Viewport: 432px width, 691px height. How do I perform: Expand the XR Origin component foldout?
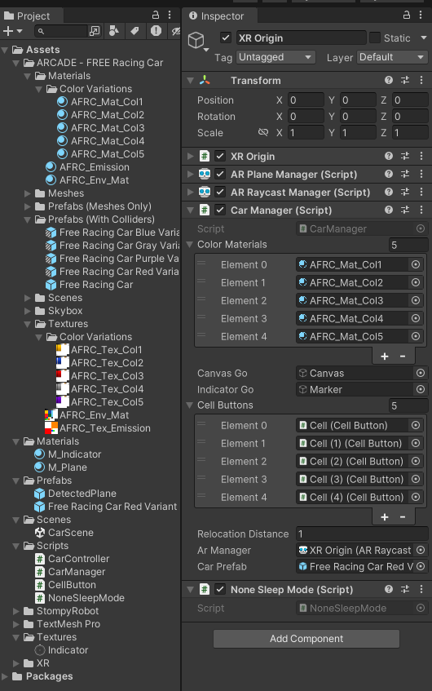point(190,156)
